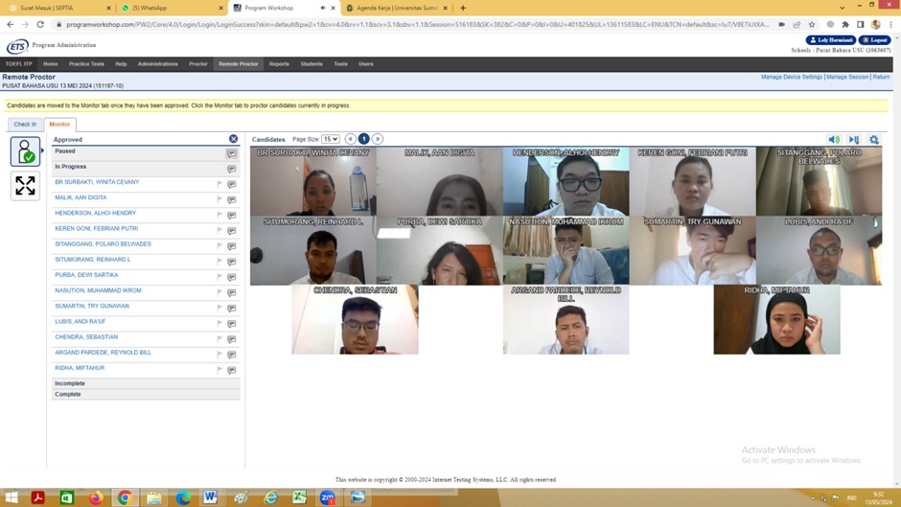Flag candidate ARGAND PARDEDE, REYNOLD BILL
Screen dimensions: 901x507
point(219,355)
